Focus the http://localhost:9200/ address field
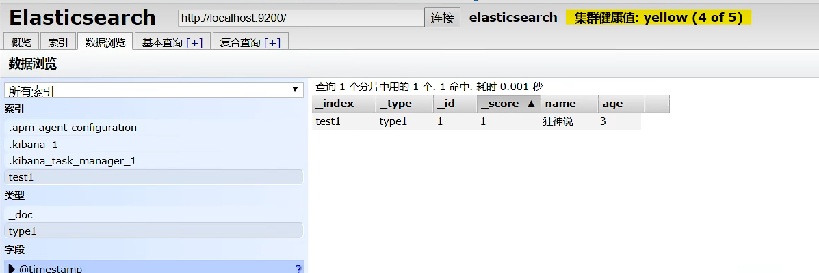The width and height of the screenshot is (819, 273). tap(300, 18)
